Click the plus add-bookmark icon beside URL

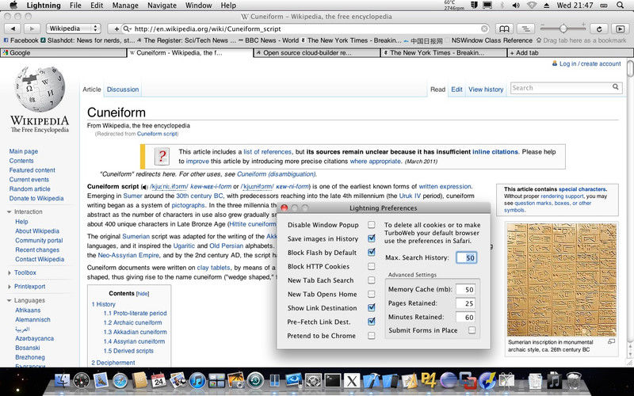coord(116,29)
